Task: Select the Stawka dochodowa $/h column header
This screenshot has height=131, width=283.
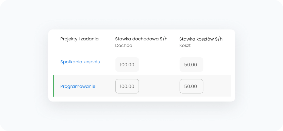Action: pyautogui.click(x=141, y=39)
